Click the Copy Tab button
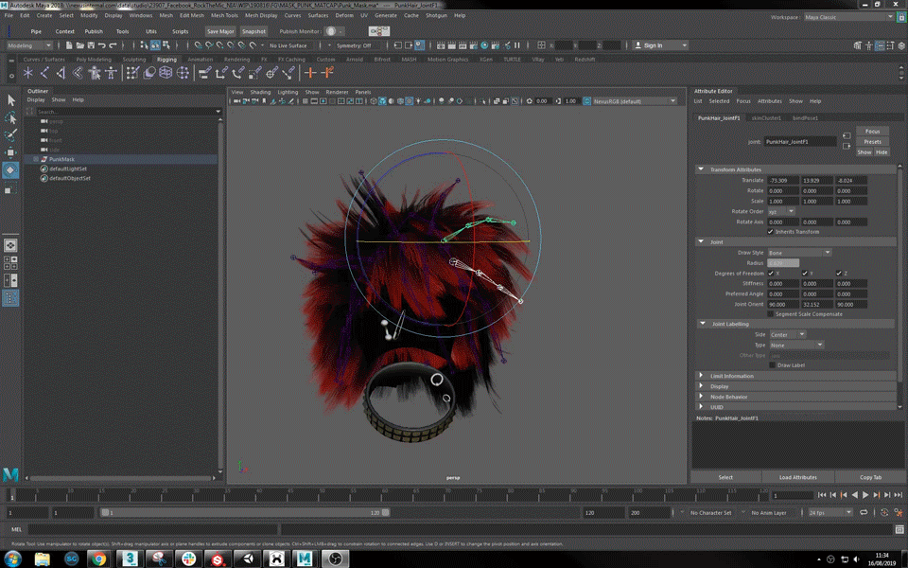The height and width of the screenshot is (568, 908). coord(870,477)
